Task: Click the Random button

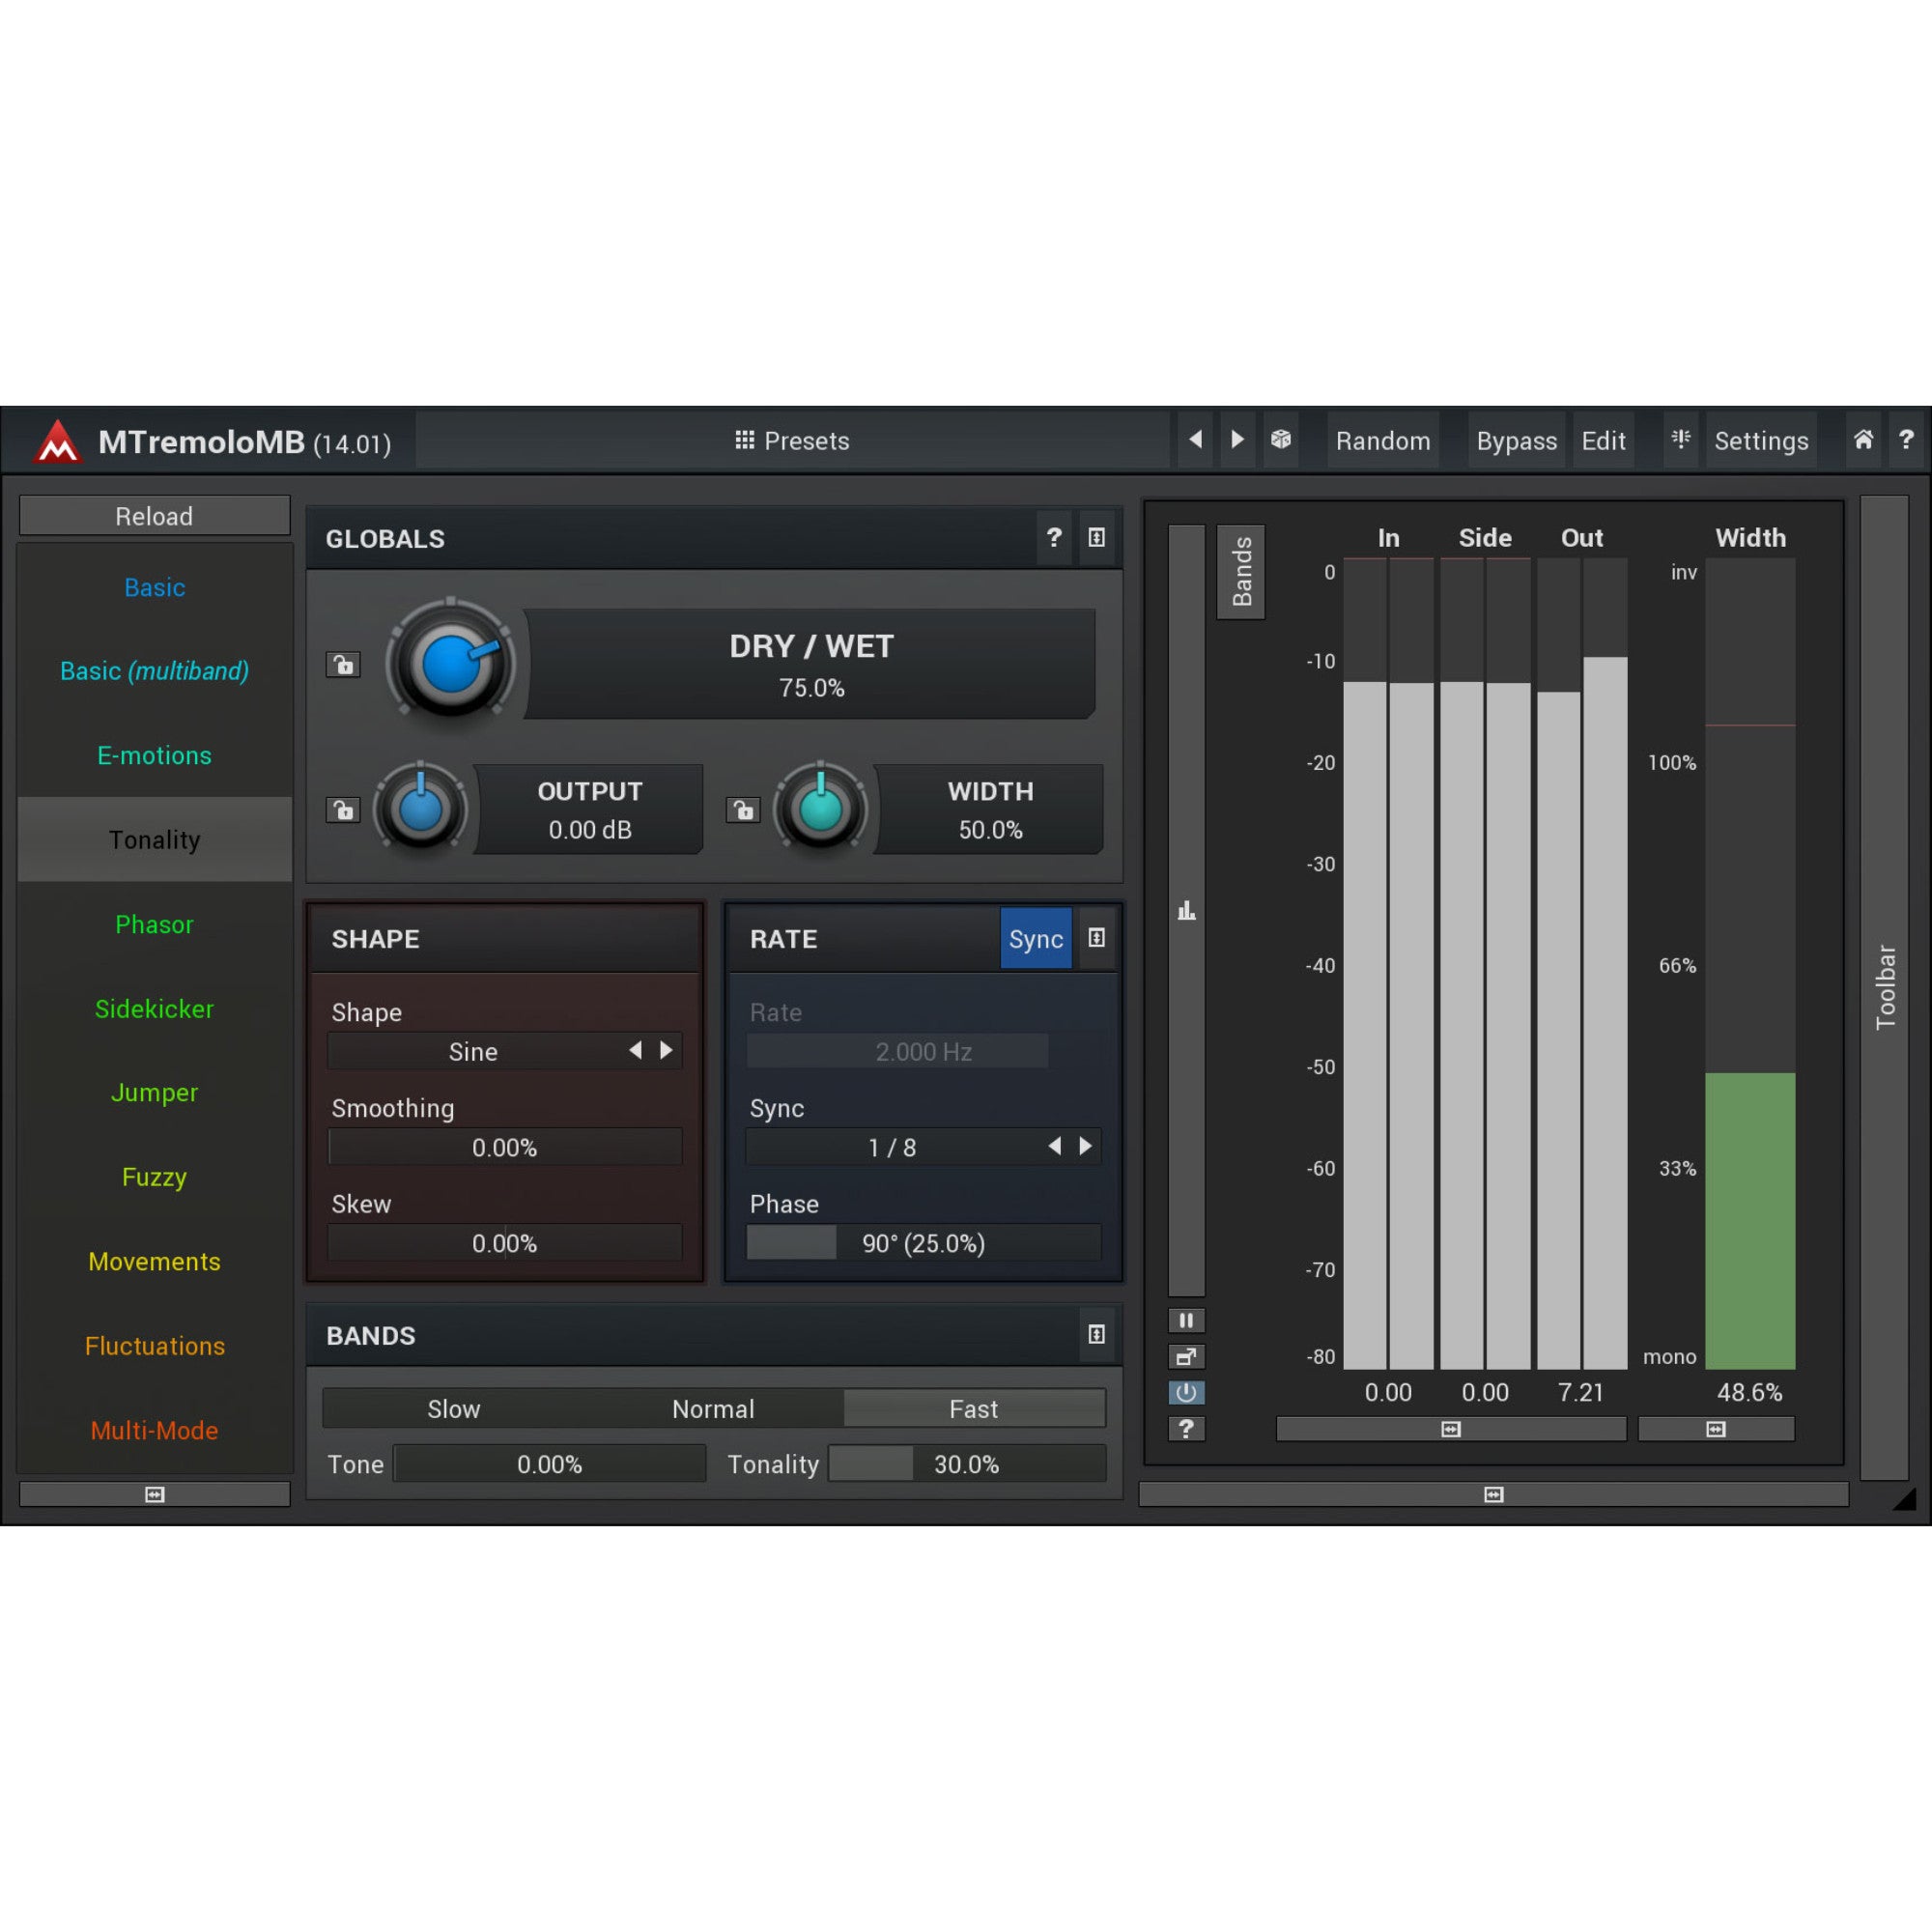Action: 1383,441
